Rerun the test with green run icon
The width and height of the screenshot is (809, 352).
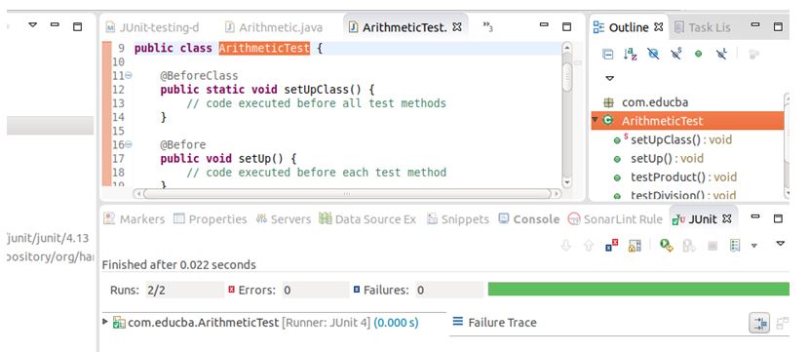666,246
